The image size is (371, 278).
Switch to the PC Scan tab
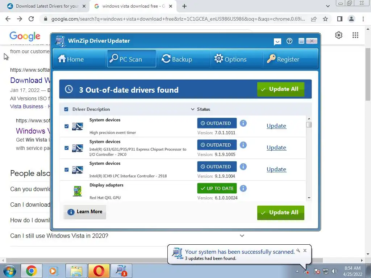point(132,59)
